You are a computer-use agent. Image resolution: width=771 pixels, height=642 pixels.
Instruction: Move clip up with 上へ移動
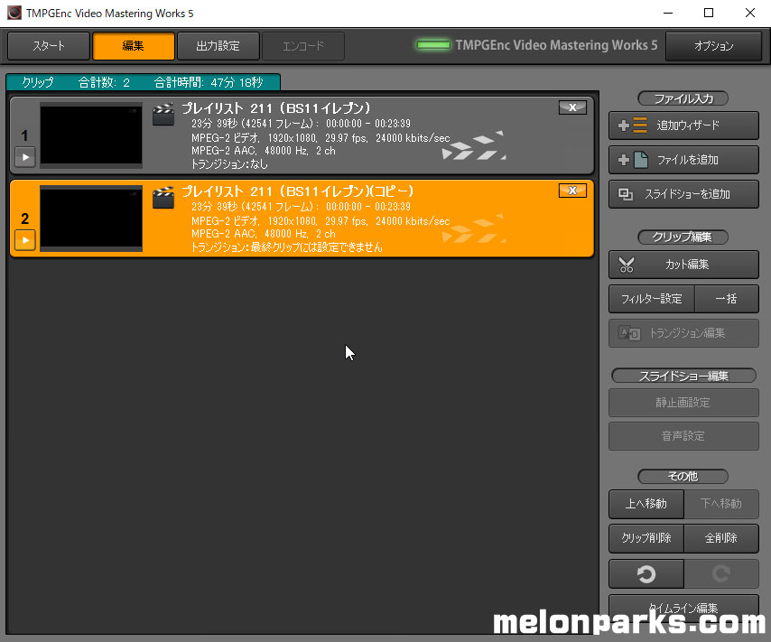(646, 504)
